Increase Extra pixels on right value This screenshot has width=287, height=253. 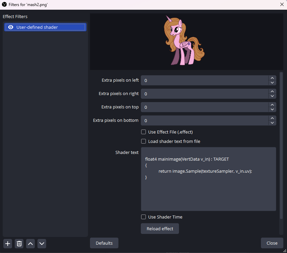272,91
